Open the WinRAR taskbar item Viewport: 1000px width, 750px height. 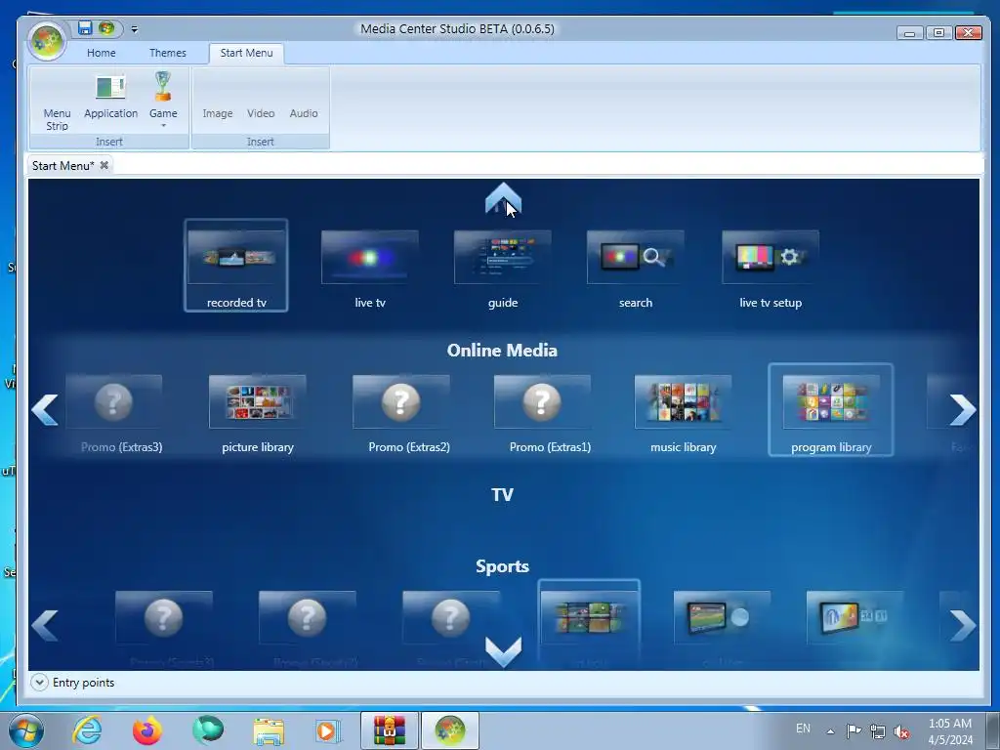pyautogui.click(x=390, y=730)
